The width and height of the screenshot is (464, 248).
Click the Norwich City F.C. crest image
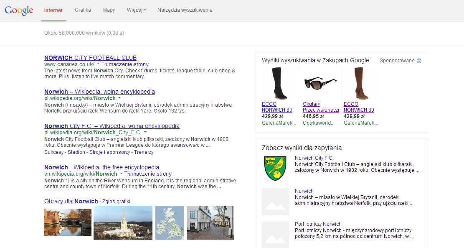pyautogui.click(x=275, y=168)
